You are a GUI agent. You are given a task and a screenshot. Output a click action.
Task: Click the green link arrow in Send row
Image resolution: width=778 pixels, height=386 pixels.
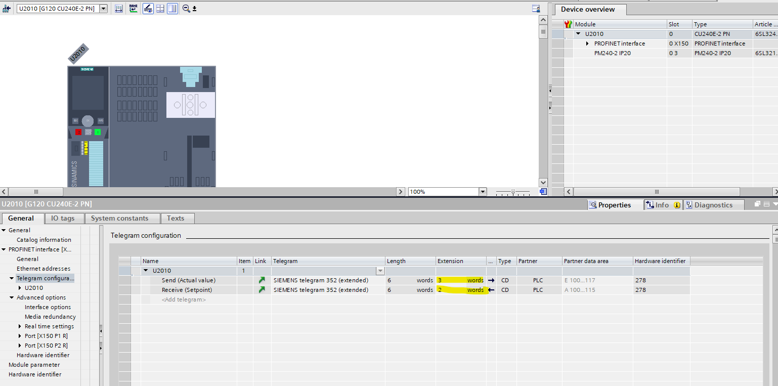coord(262,280)
